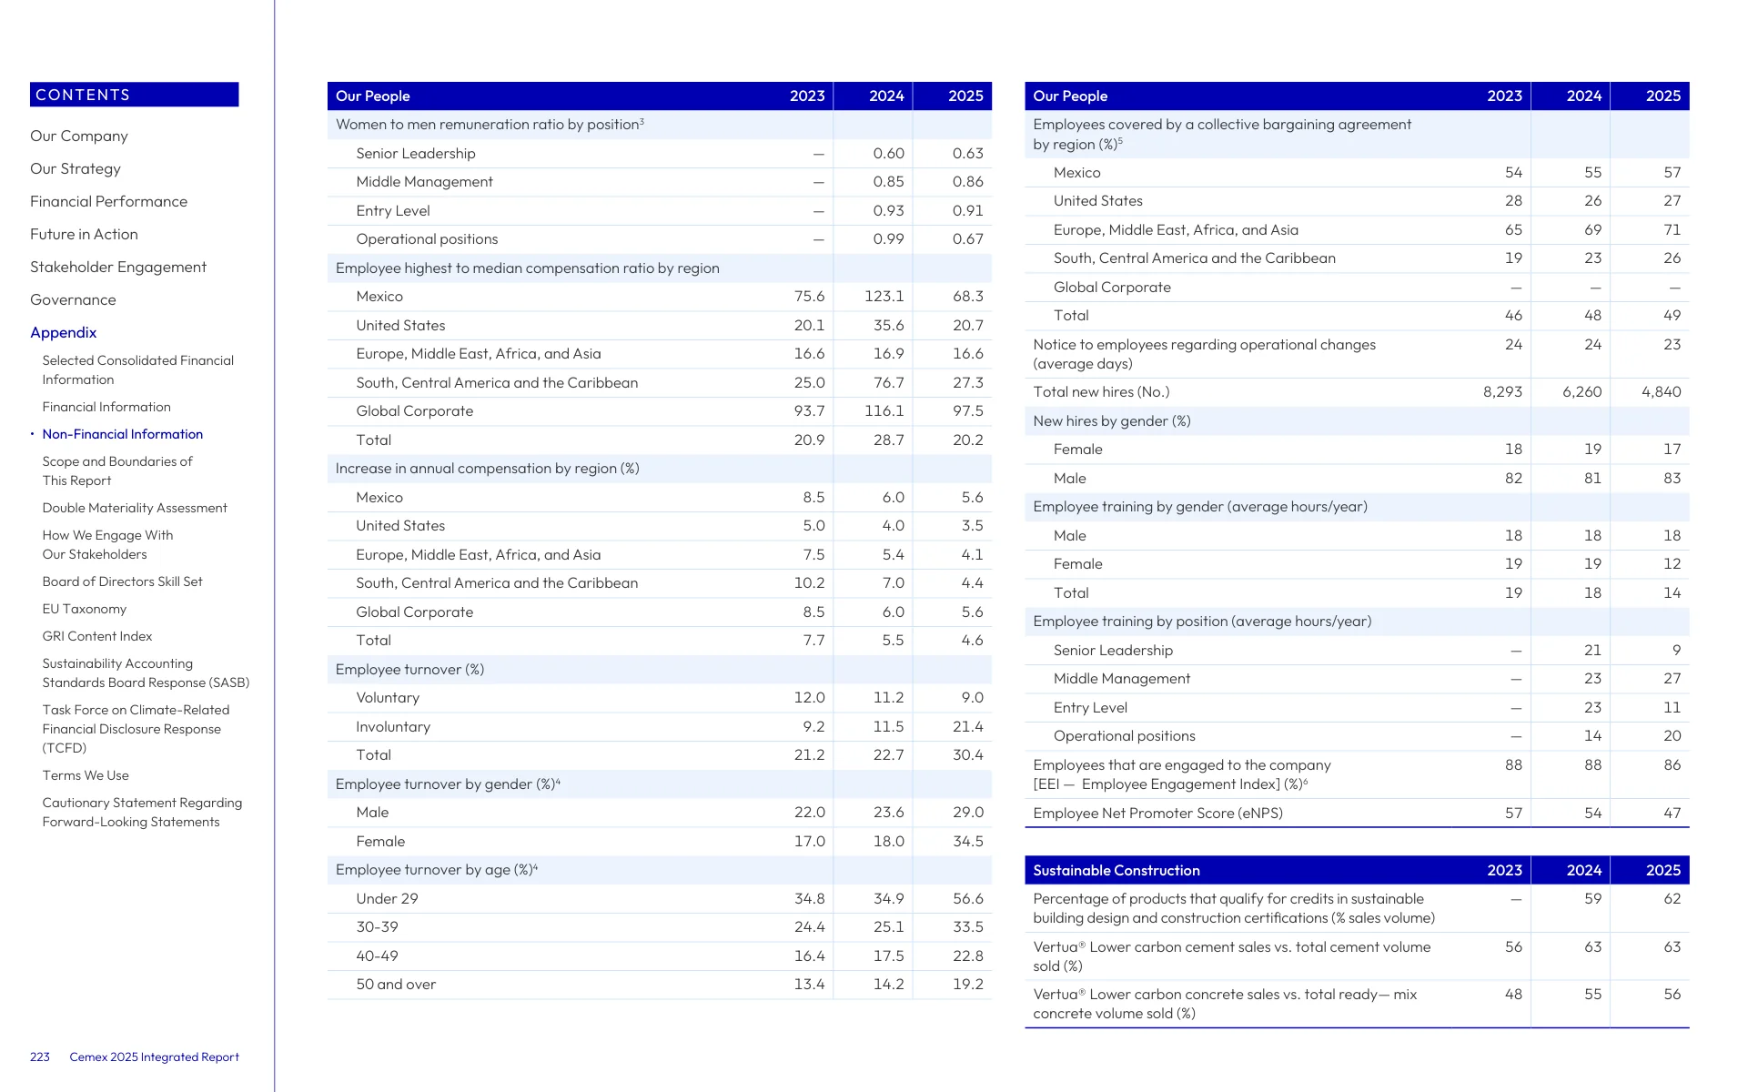Go to Our Strategy in contents
Viewport: 1748px width, 1092px height.
point(76,169)
